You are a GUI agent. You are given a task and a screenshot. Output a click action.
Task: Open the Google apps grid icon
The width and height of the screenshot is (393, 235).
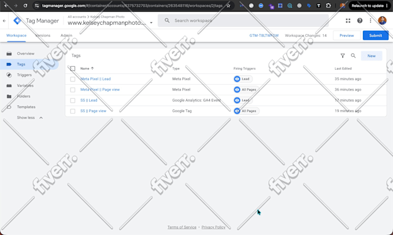tap(348, 21)
